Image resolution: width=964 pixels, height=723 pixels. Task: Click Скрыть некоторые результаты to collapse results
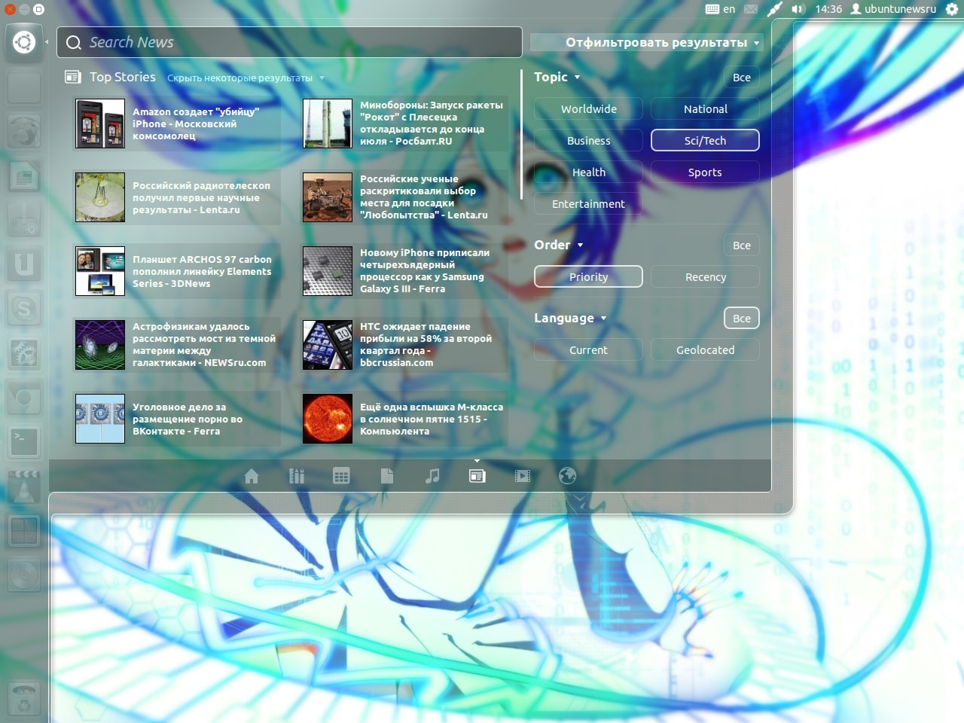pyautogui.click(x=246, y=78)
